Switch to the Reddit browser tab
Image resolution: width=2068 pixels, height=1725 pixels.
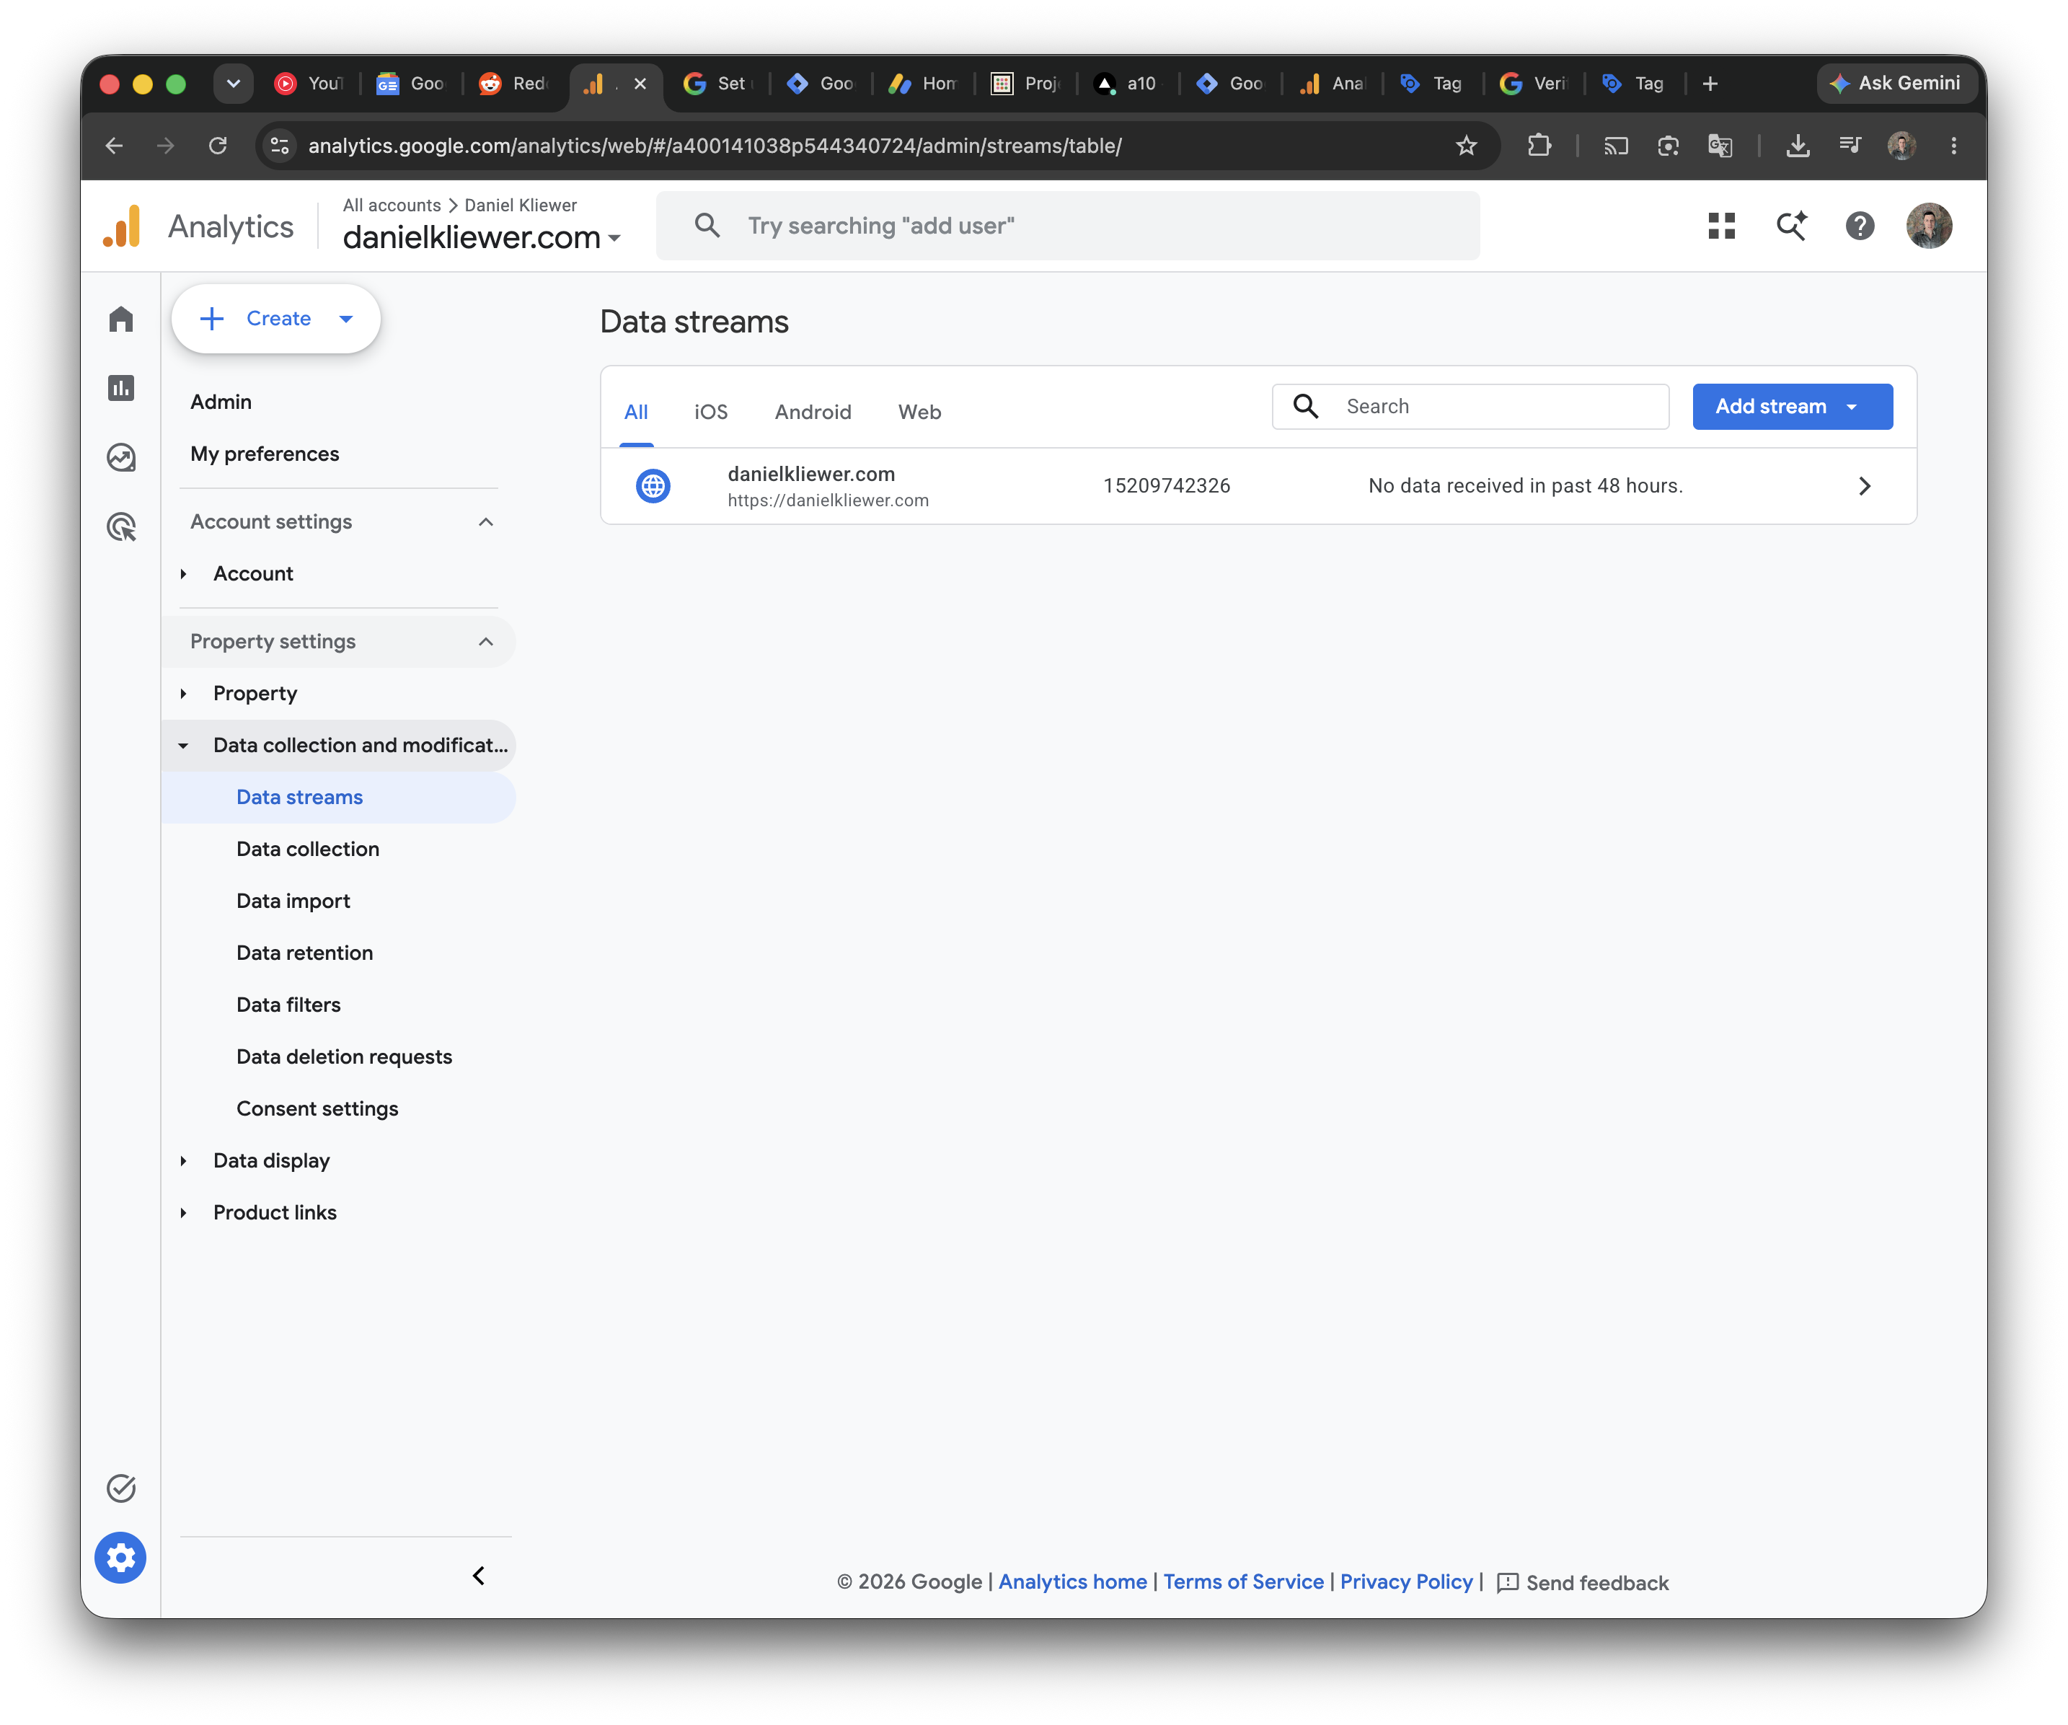click(514, 84)
